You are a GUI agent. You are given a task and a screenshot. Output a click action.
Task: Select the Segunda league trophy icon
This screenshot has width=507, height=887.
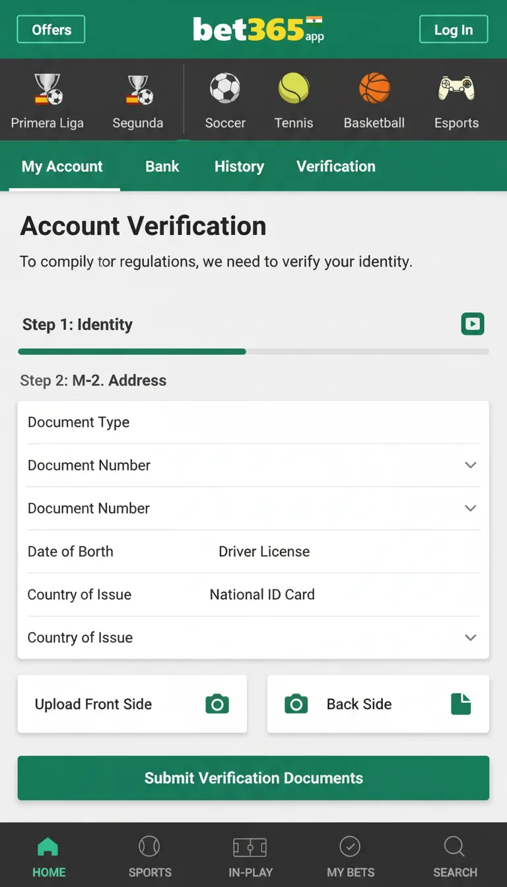click(139, 90)
